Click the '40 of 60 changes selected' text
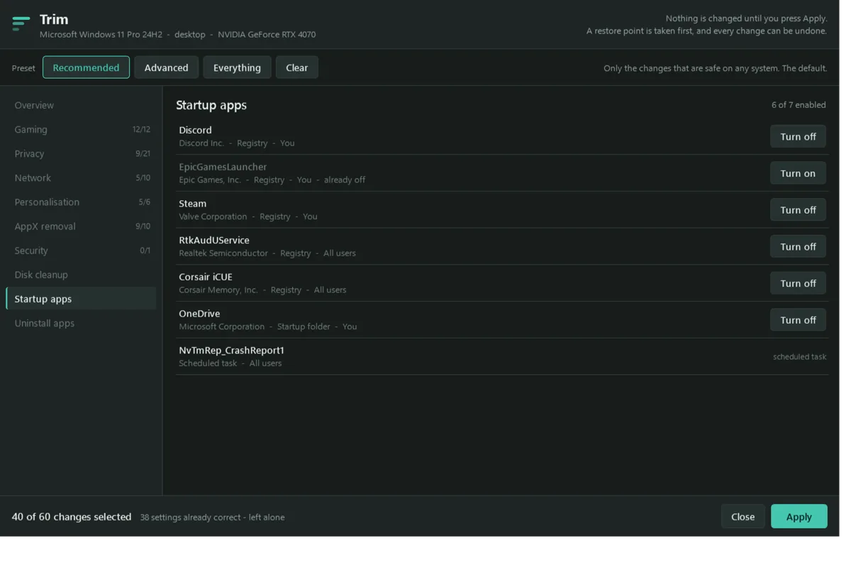The height and width of the screenshot is (565, 851). [x=72, y=517]
